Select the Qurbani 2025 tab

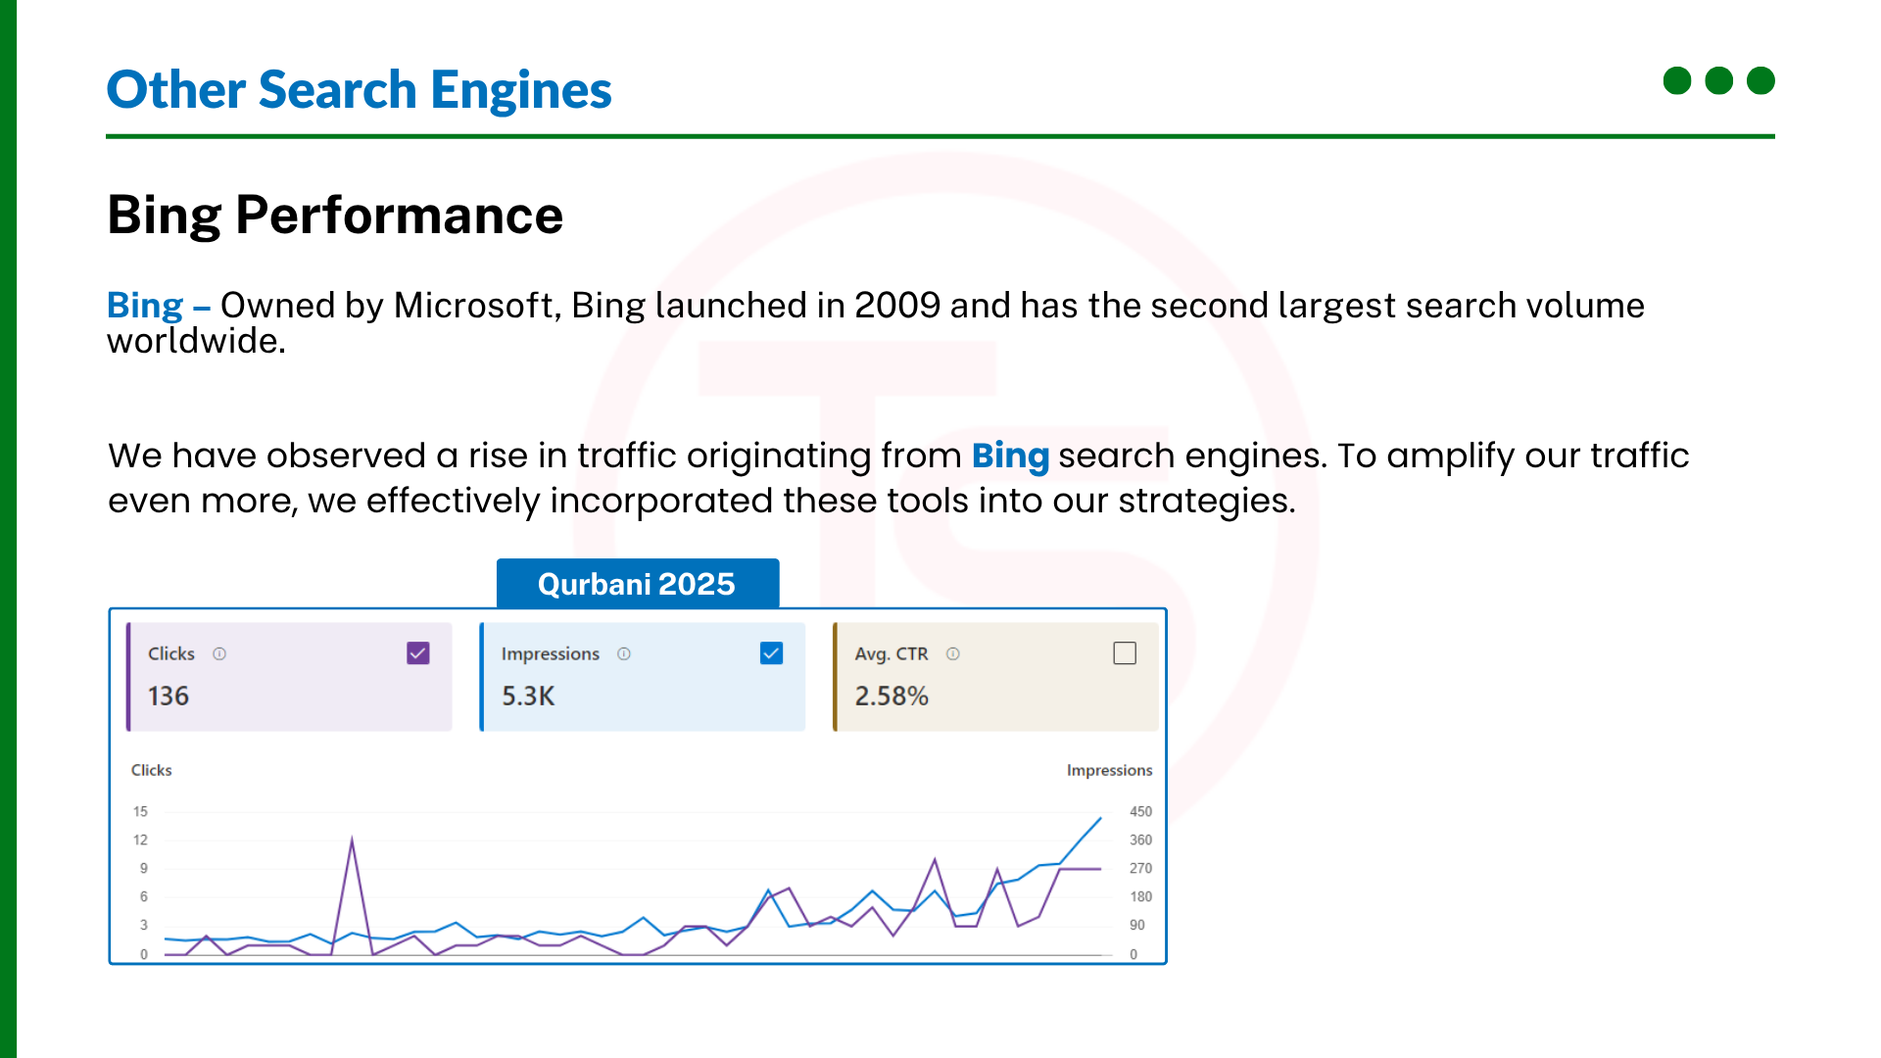pyautogui.click(x=637, y=584)
